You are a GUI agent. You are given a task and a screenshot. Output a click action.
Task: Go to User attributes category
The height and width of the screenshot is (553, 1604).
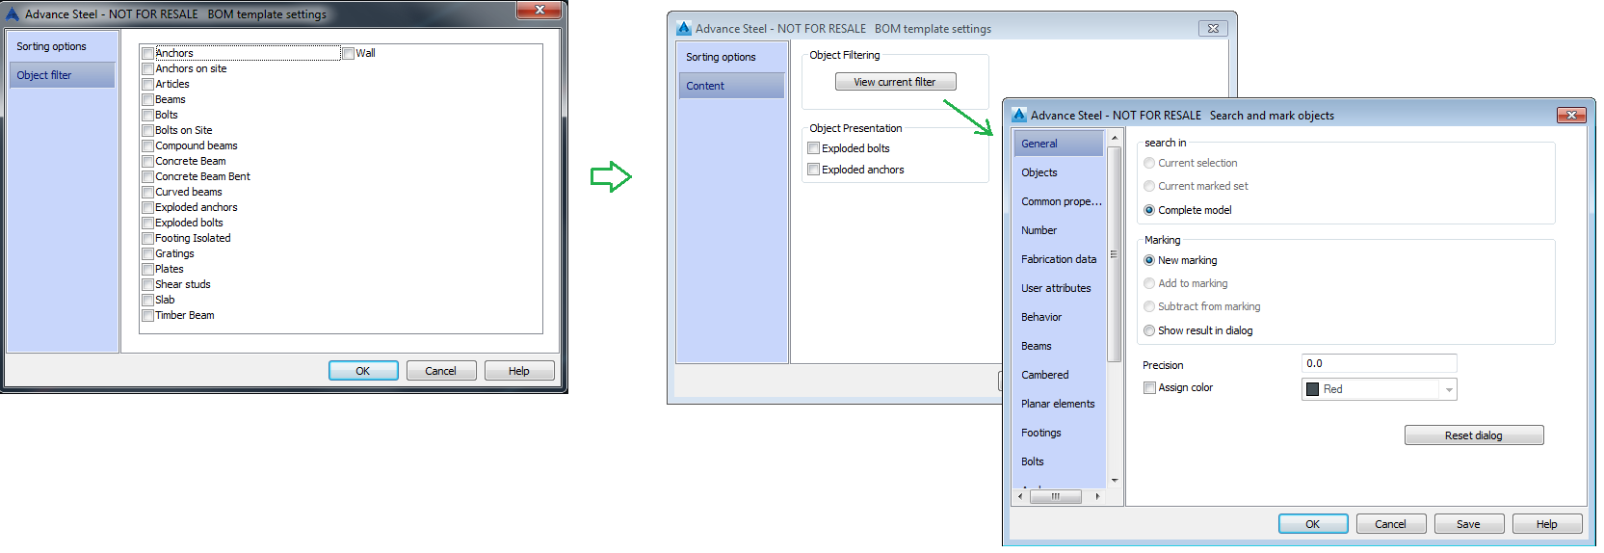click(1059, 288)
